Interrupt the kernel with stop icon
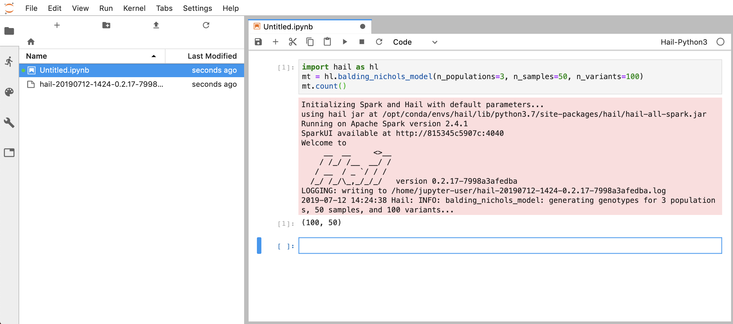 (361, 42)
